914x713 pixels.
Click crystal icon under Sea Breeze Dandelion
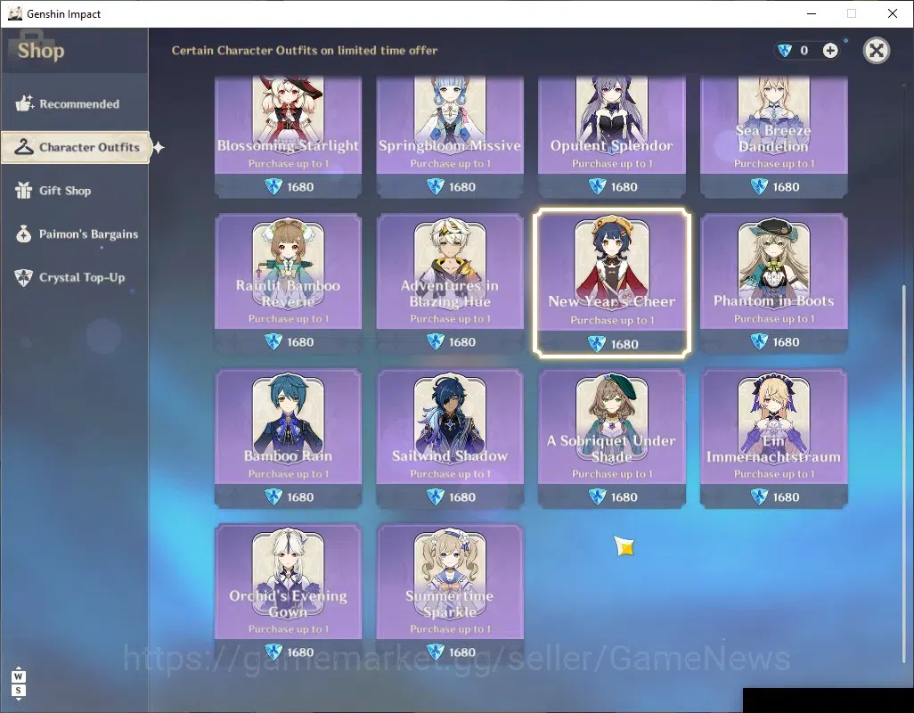point(759,186)
